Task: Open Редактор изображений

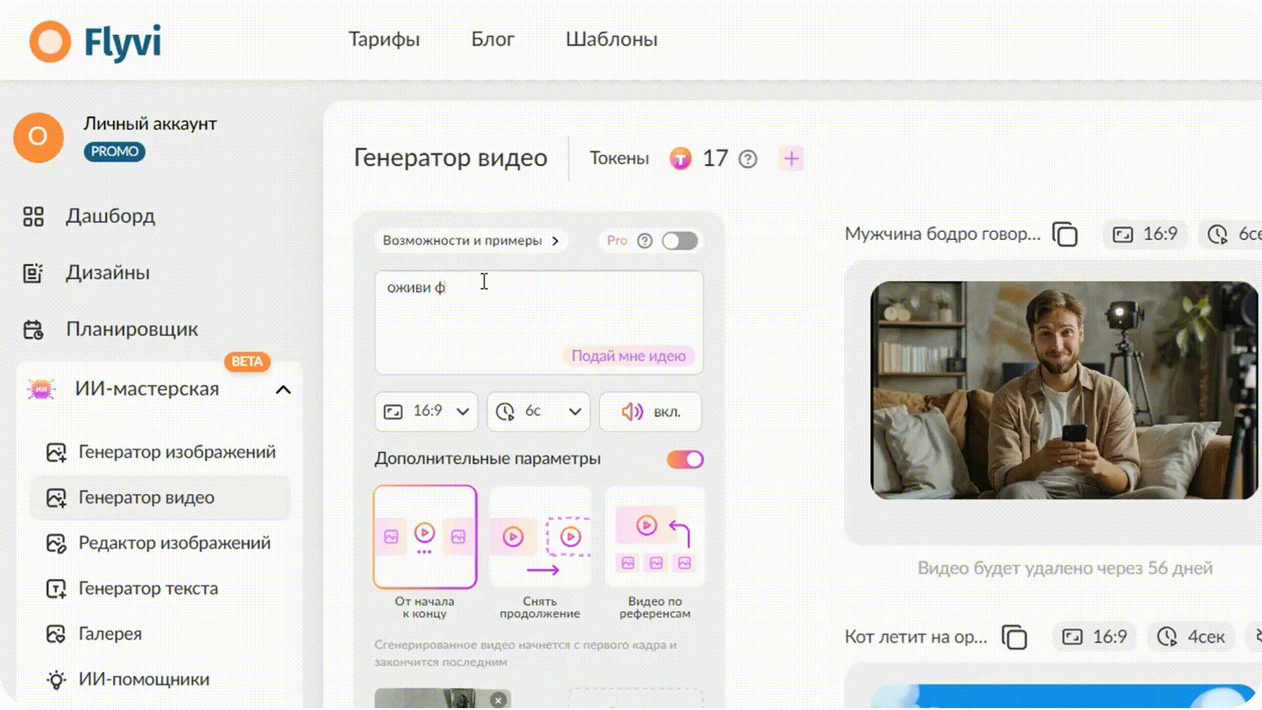Action: pyautogui.click(x=158, y=543)
